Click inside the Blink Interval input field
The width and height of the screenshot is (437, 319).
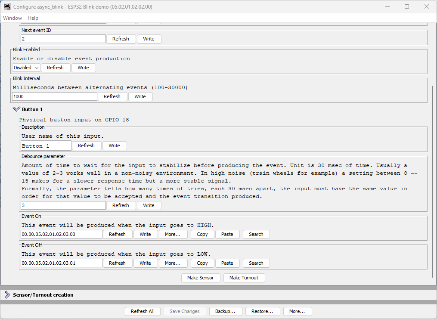click(54, 96)
